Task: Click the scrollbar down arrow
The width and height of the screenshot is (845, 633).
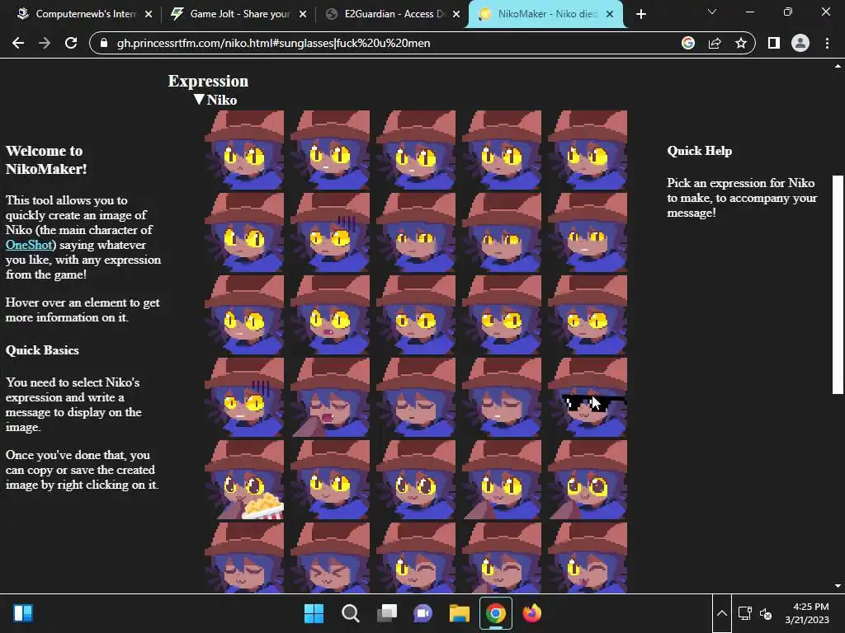Action: click(x=838, y=586)
